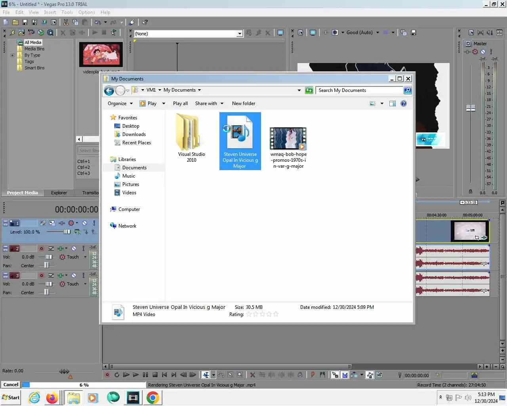The height and width of the screenshot is (406, 507).
Task: Click Save Snapshot to File icon in preview
Action: (413, 33)
